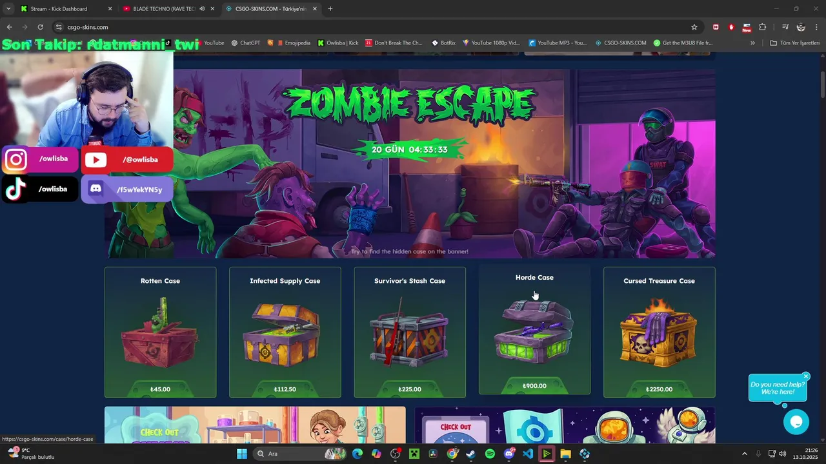Open the Rotten Case
Viewport: 826px width, 464px height.
(x=160, y=333)
